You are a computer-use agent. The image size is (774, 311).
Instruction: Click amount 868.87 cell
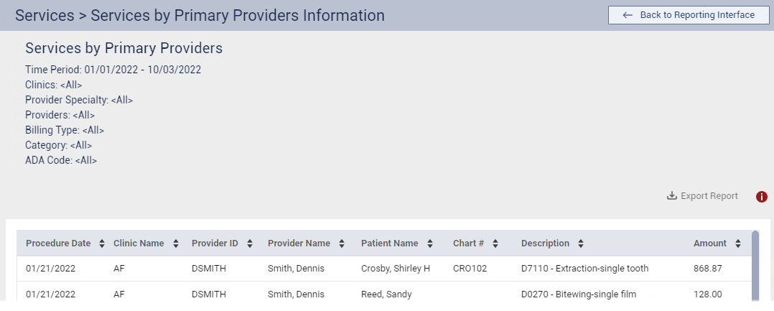707,269
